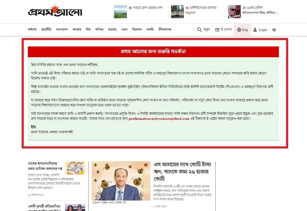Open বিশ্ব navigation menu
Viewport: 307px width, 211px height.
click(x=88, y=29)
